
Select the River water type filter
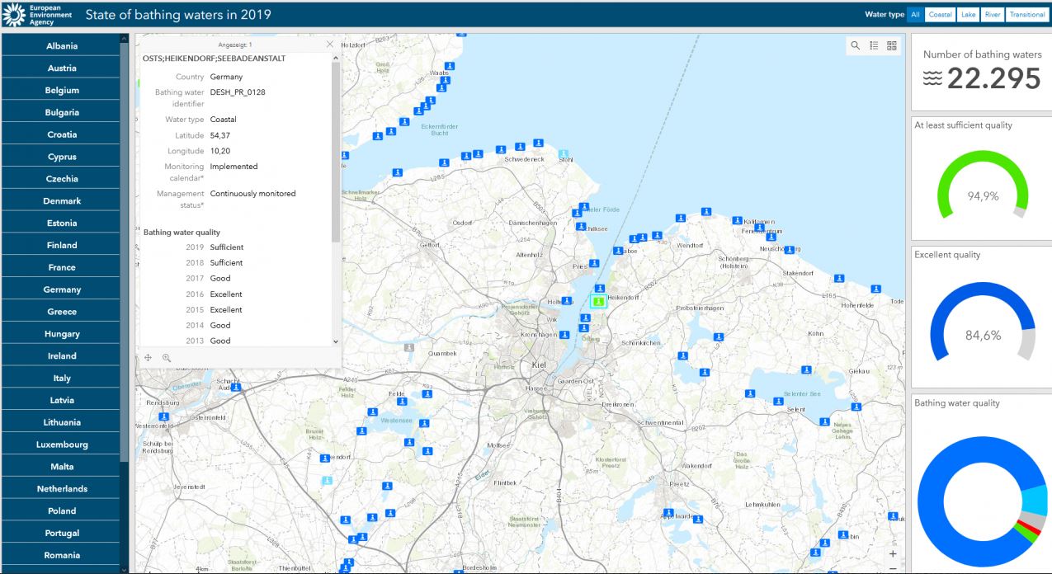[x=992, y=15]
